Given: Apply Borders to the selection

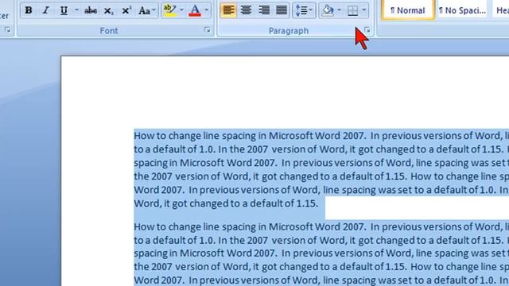Looking at the screenshot, I should pyautogui.click(x=352, y=10).
